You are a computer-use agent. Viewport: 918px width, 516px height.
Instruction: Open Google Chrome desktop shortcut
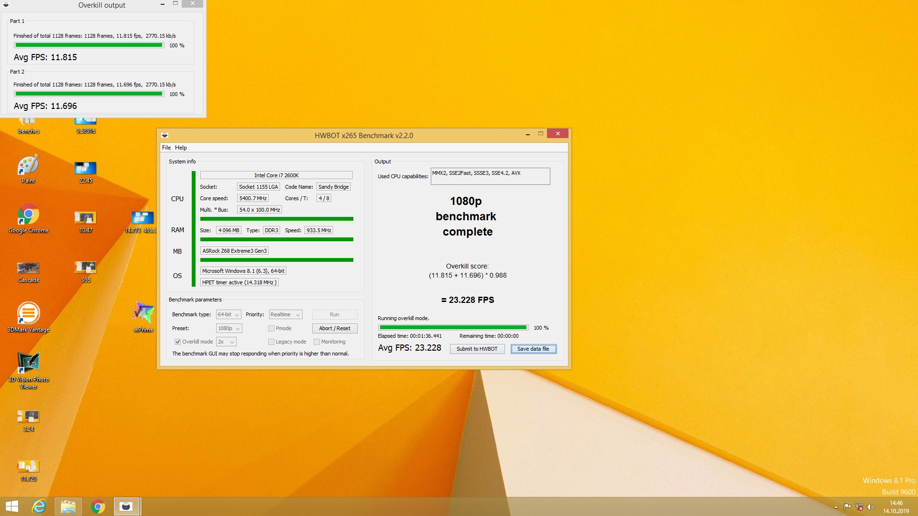click(x=28, y=218)
